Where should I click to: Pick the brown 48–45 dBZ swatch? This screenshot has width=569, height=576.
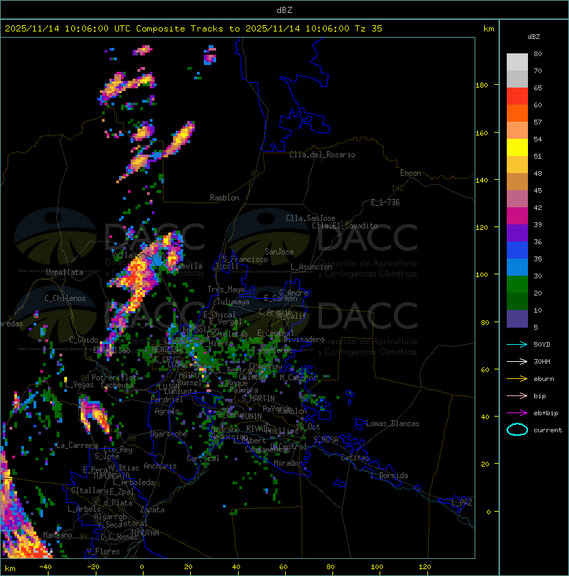(x=517, y=181)
